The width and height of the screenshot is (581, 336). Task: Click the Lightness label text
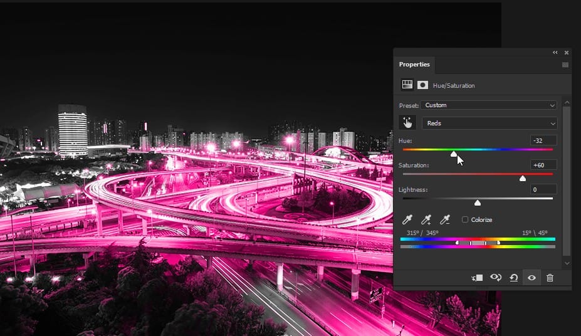click(413, 190)
